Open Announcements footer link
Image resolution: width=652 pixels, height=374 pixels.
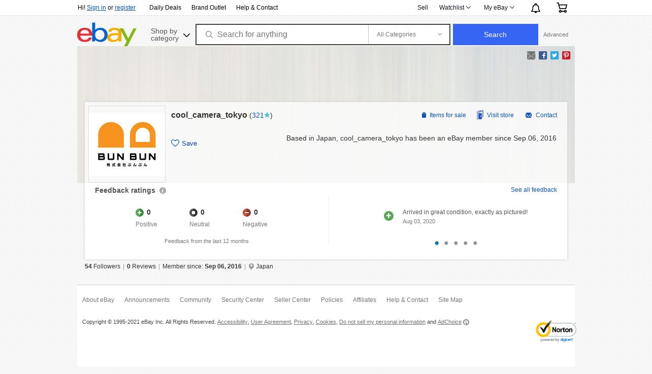(x=147, y=300)
